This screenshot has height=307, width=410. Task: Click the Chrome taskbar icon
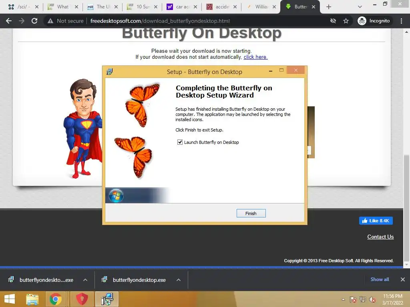(x=55, y=299)
